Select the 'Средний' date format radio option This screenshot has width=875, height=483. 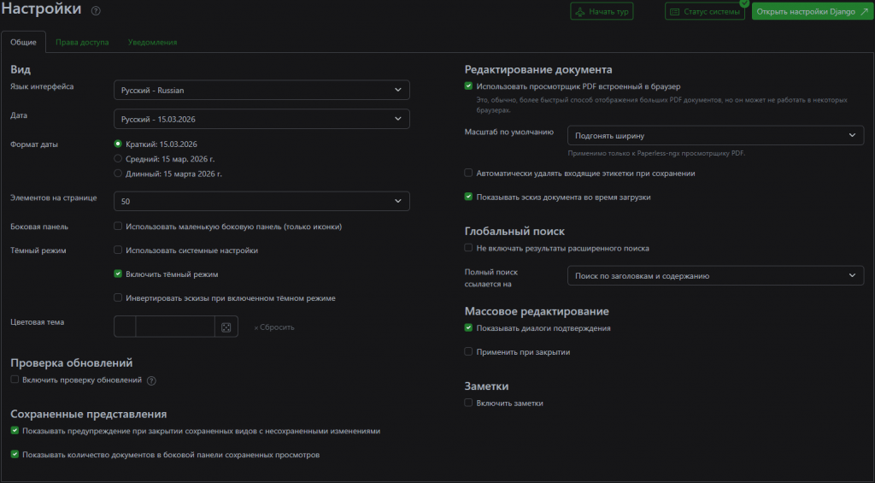(118, 159)
